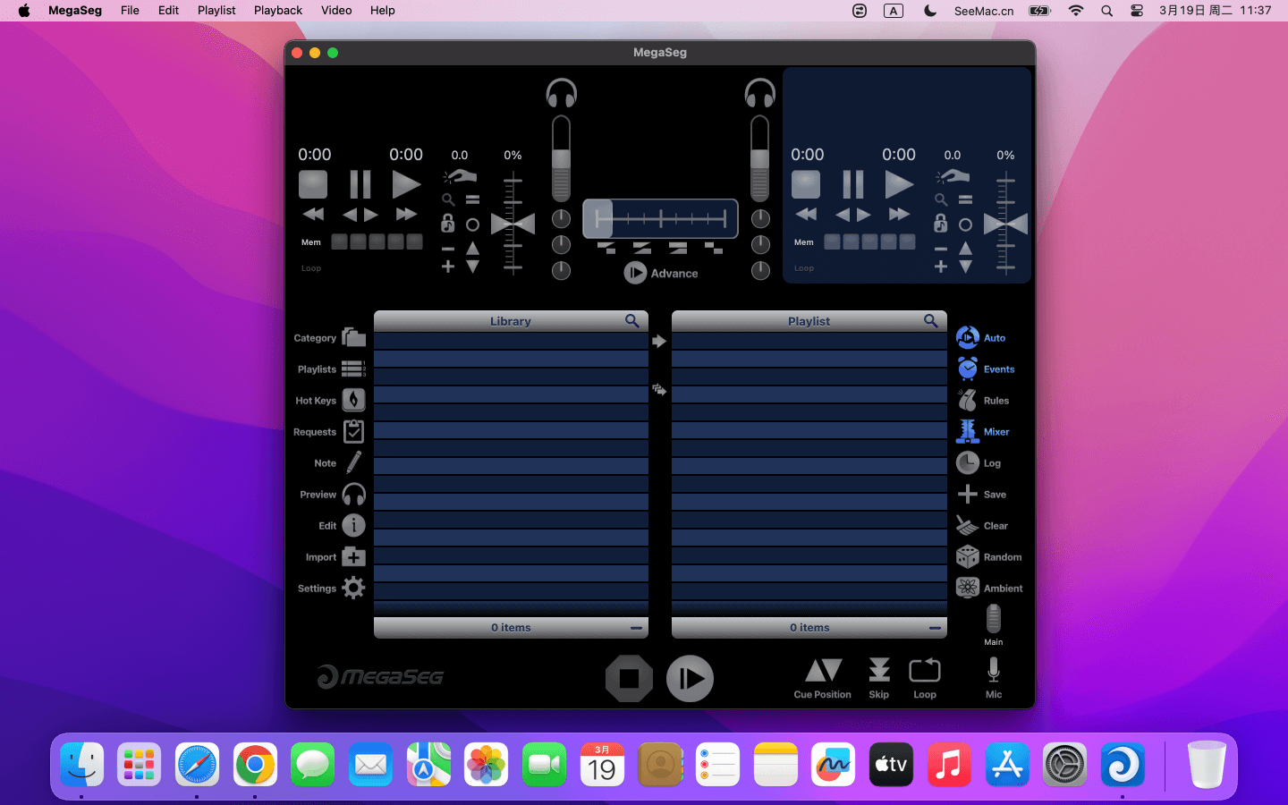Open the Playback menu
Viewport: 1288px width, 805px height.
[x=277, y=11]
